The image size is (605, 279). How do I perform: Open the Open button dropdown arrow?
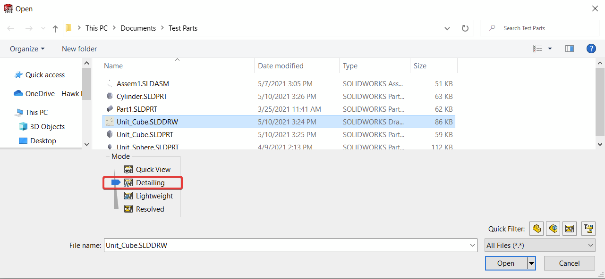click(x=532, y=263)
